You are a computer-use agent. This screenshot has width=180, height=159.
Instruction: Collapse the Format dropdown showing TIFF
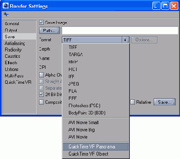coord(96,40)
